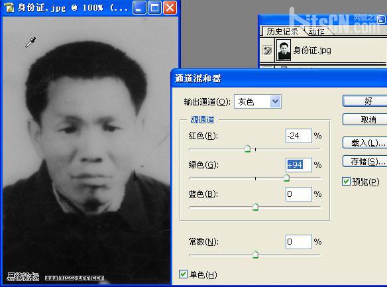Click the 红色(R) percentage field showing -24
387x287 pixels.
click(x=299, y=136)
